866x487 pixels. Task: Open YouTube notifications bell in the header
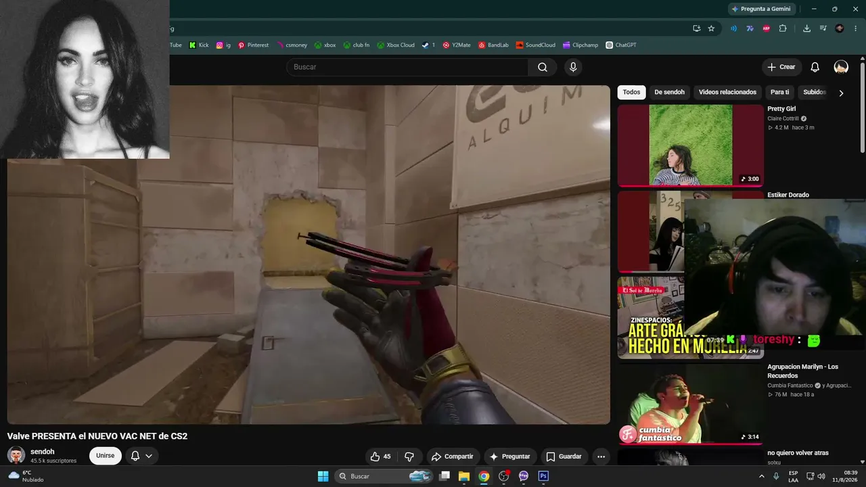(x=815, y=67)
